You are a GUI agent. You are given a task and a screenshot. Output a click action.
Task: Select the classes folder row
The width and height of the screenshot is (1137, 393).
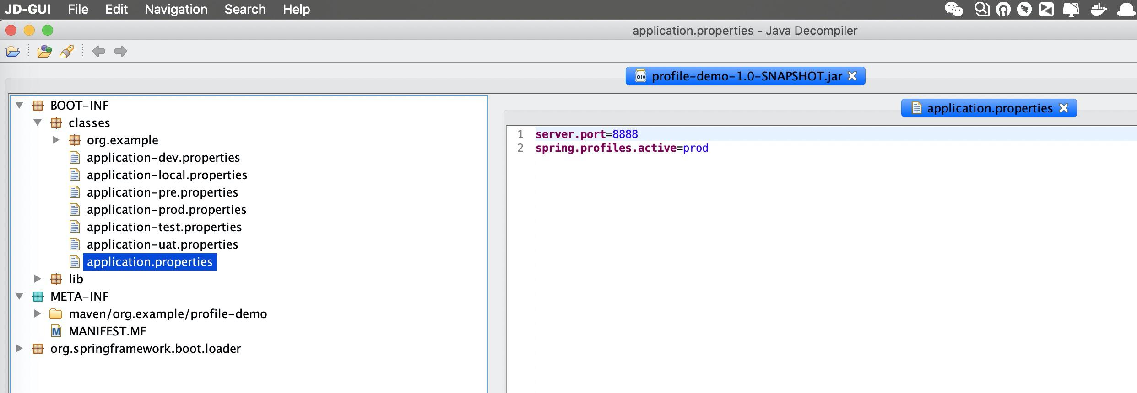(x=89, y=123)
